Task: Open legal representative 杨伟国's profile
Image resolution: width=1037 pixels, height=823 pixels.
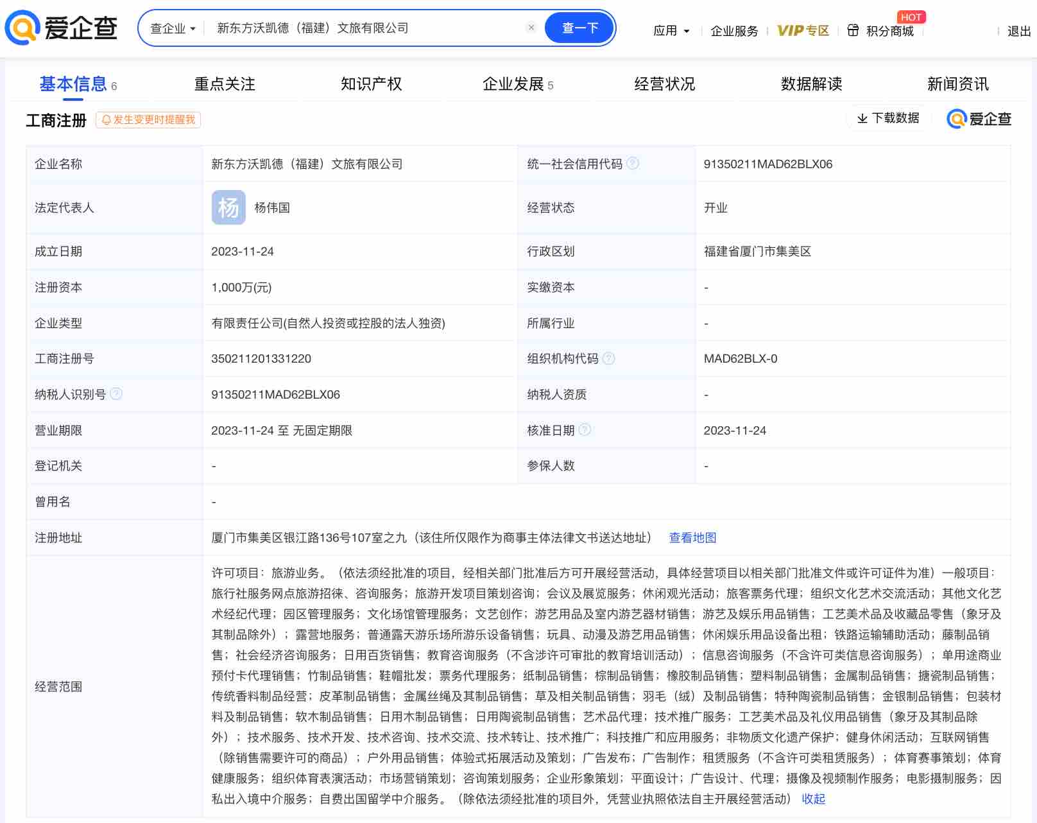Action: pyautogui.click(x=272, y=207)
